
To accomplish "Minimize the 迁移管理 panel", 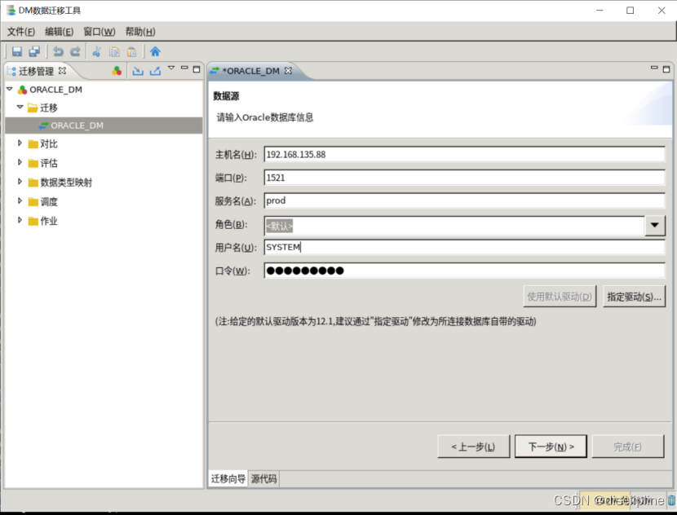I will point(184,69).
